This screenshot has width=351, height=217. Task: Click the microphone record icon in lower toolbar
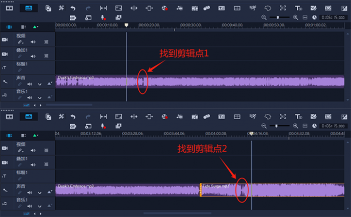coord(103,126)
